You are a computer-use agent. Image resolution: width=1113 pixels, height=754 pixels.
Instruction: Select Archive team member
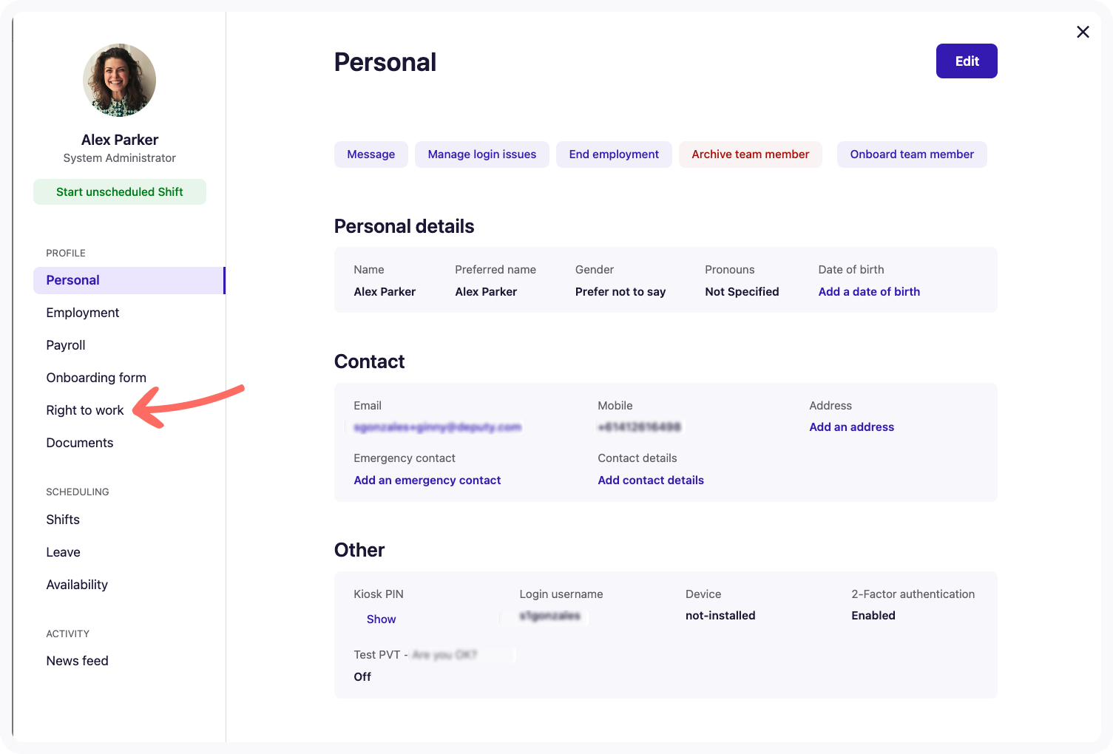(750, 154)
